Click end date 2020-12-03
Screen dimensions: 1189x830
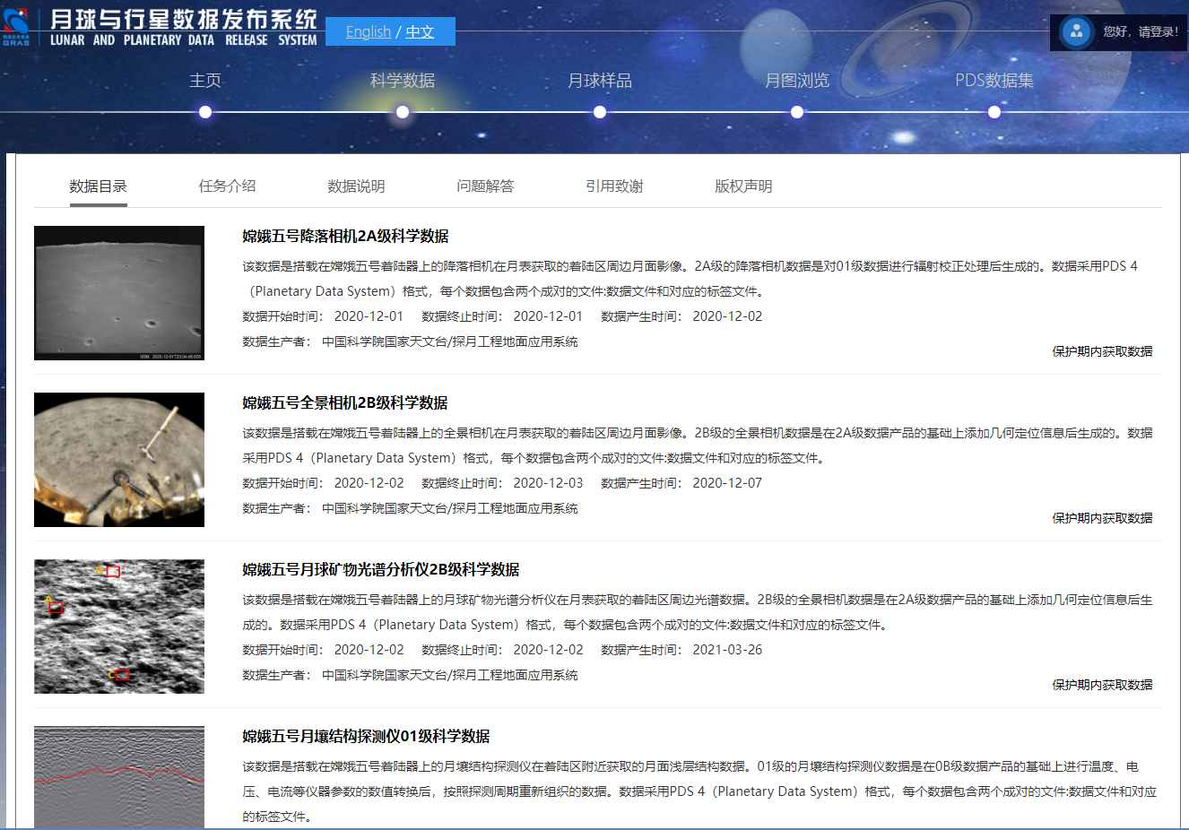(x=548, y=483)
